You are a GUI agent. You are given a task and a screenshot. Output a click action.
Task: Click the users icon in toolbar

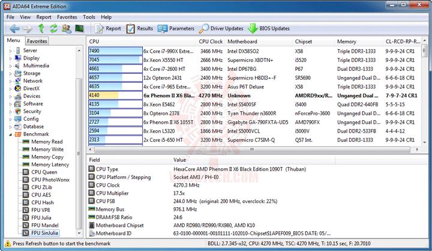click(67, 28)
